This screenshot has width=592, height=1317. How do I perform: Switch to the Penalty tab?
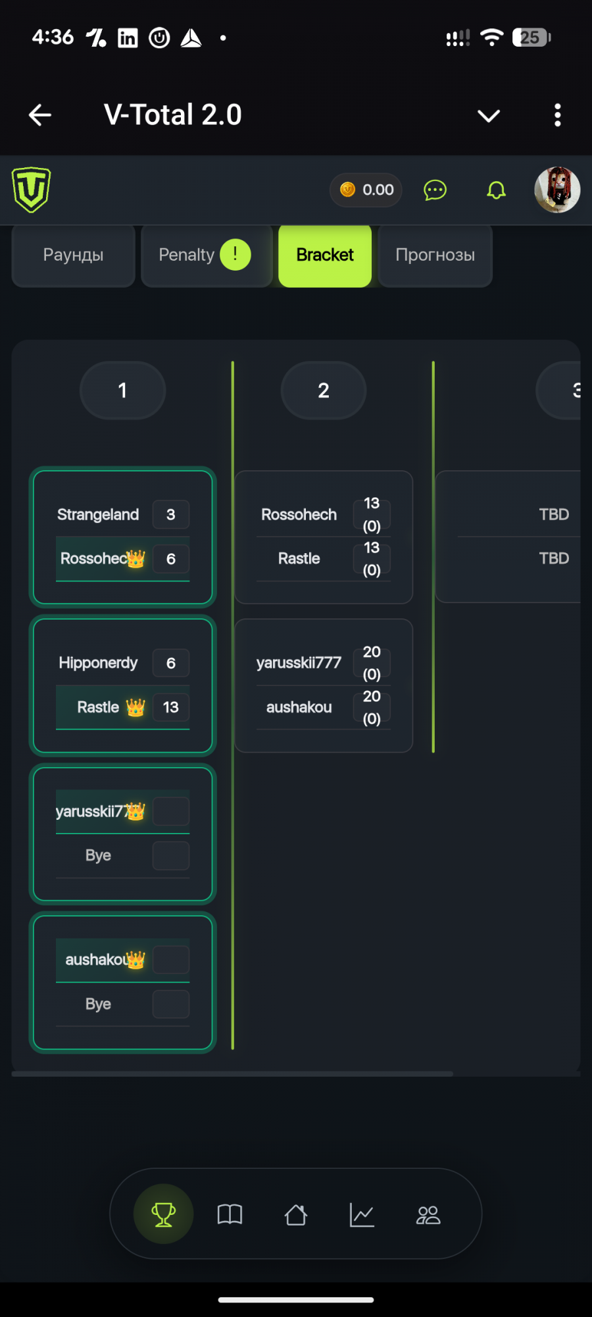point(205,255)
